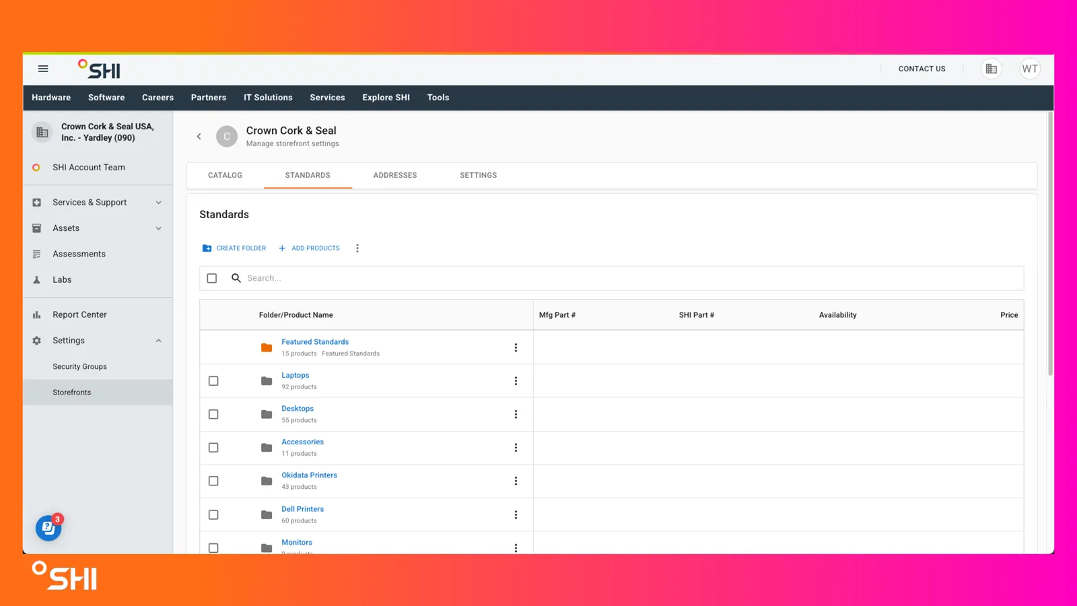Go back using the left arrow
This screenshot has width=1077, height=606.
(x=199, y=137)
